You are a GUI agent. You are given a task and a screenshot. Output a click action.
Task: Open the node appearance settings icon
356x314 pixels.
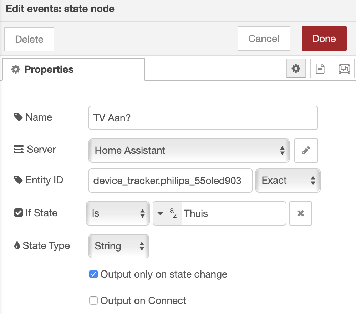coord(344,69)
